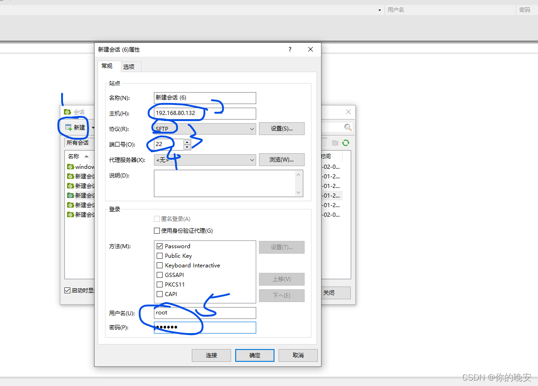Close the background Sessions window with its X
The image size is (538, 386).
pyautogui.click(x=348, y=112)
